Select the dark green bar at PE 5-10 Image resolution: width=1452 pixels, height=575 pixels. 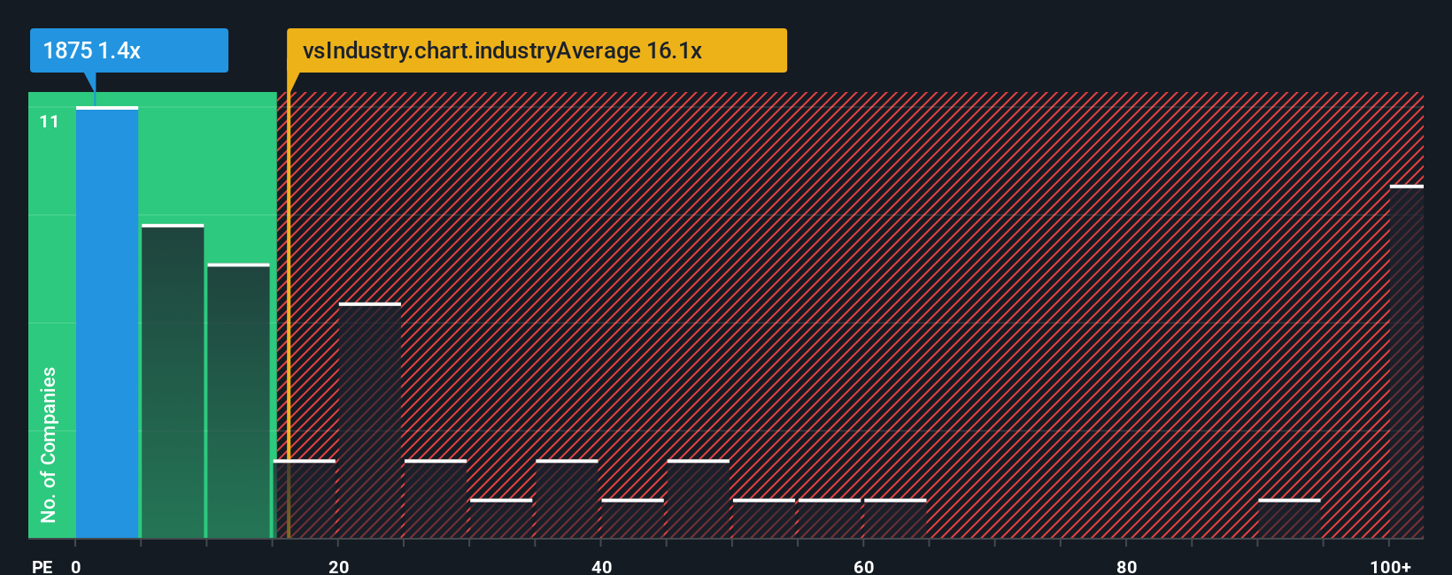[x=173, y=381]
